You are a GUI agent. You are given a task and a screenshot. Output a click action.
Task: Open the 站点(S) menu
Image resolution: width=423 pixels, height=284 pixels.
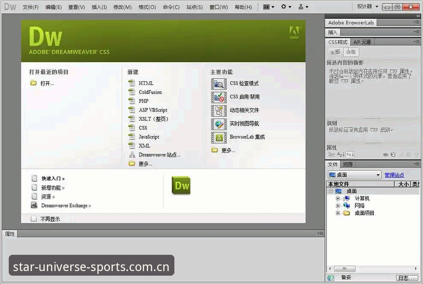pyautogui.click(x=194, y=7)
